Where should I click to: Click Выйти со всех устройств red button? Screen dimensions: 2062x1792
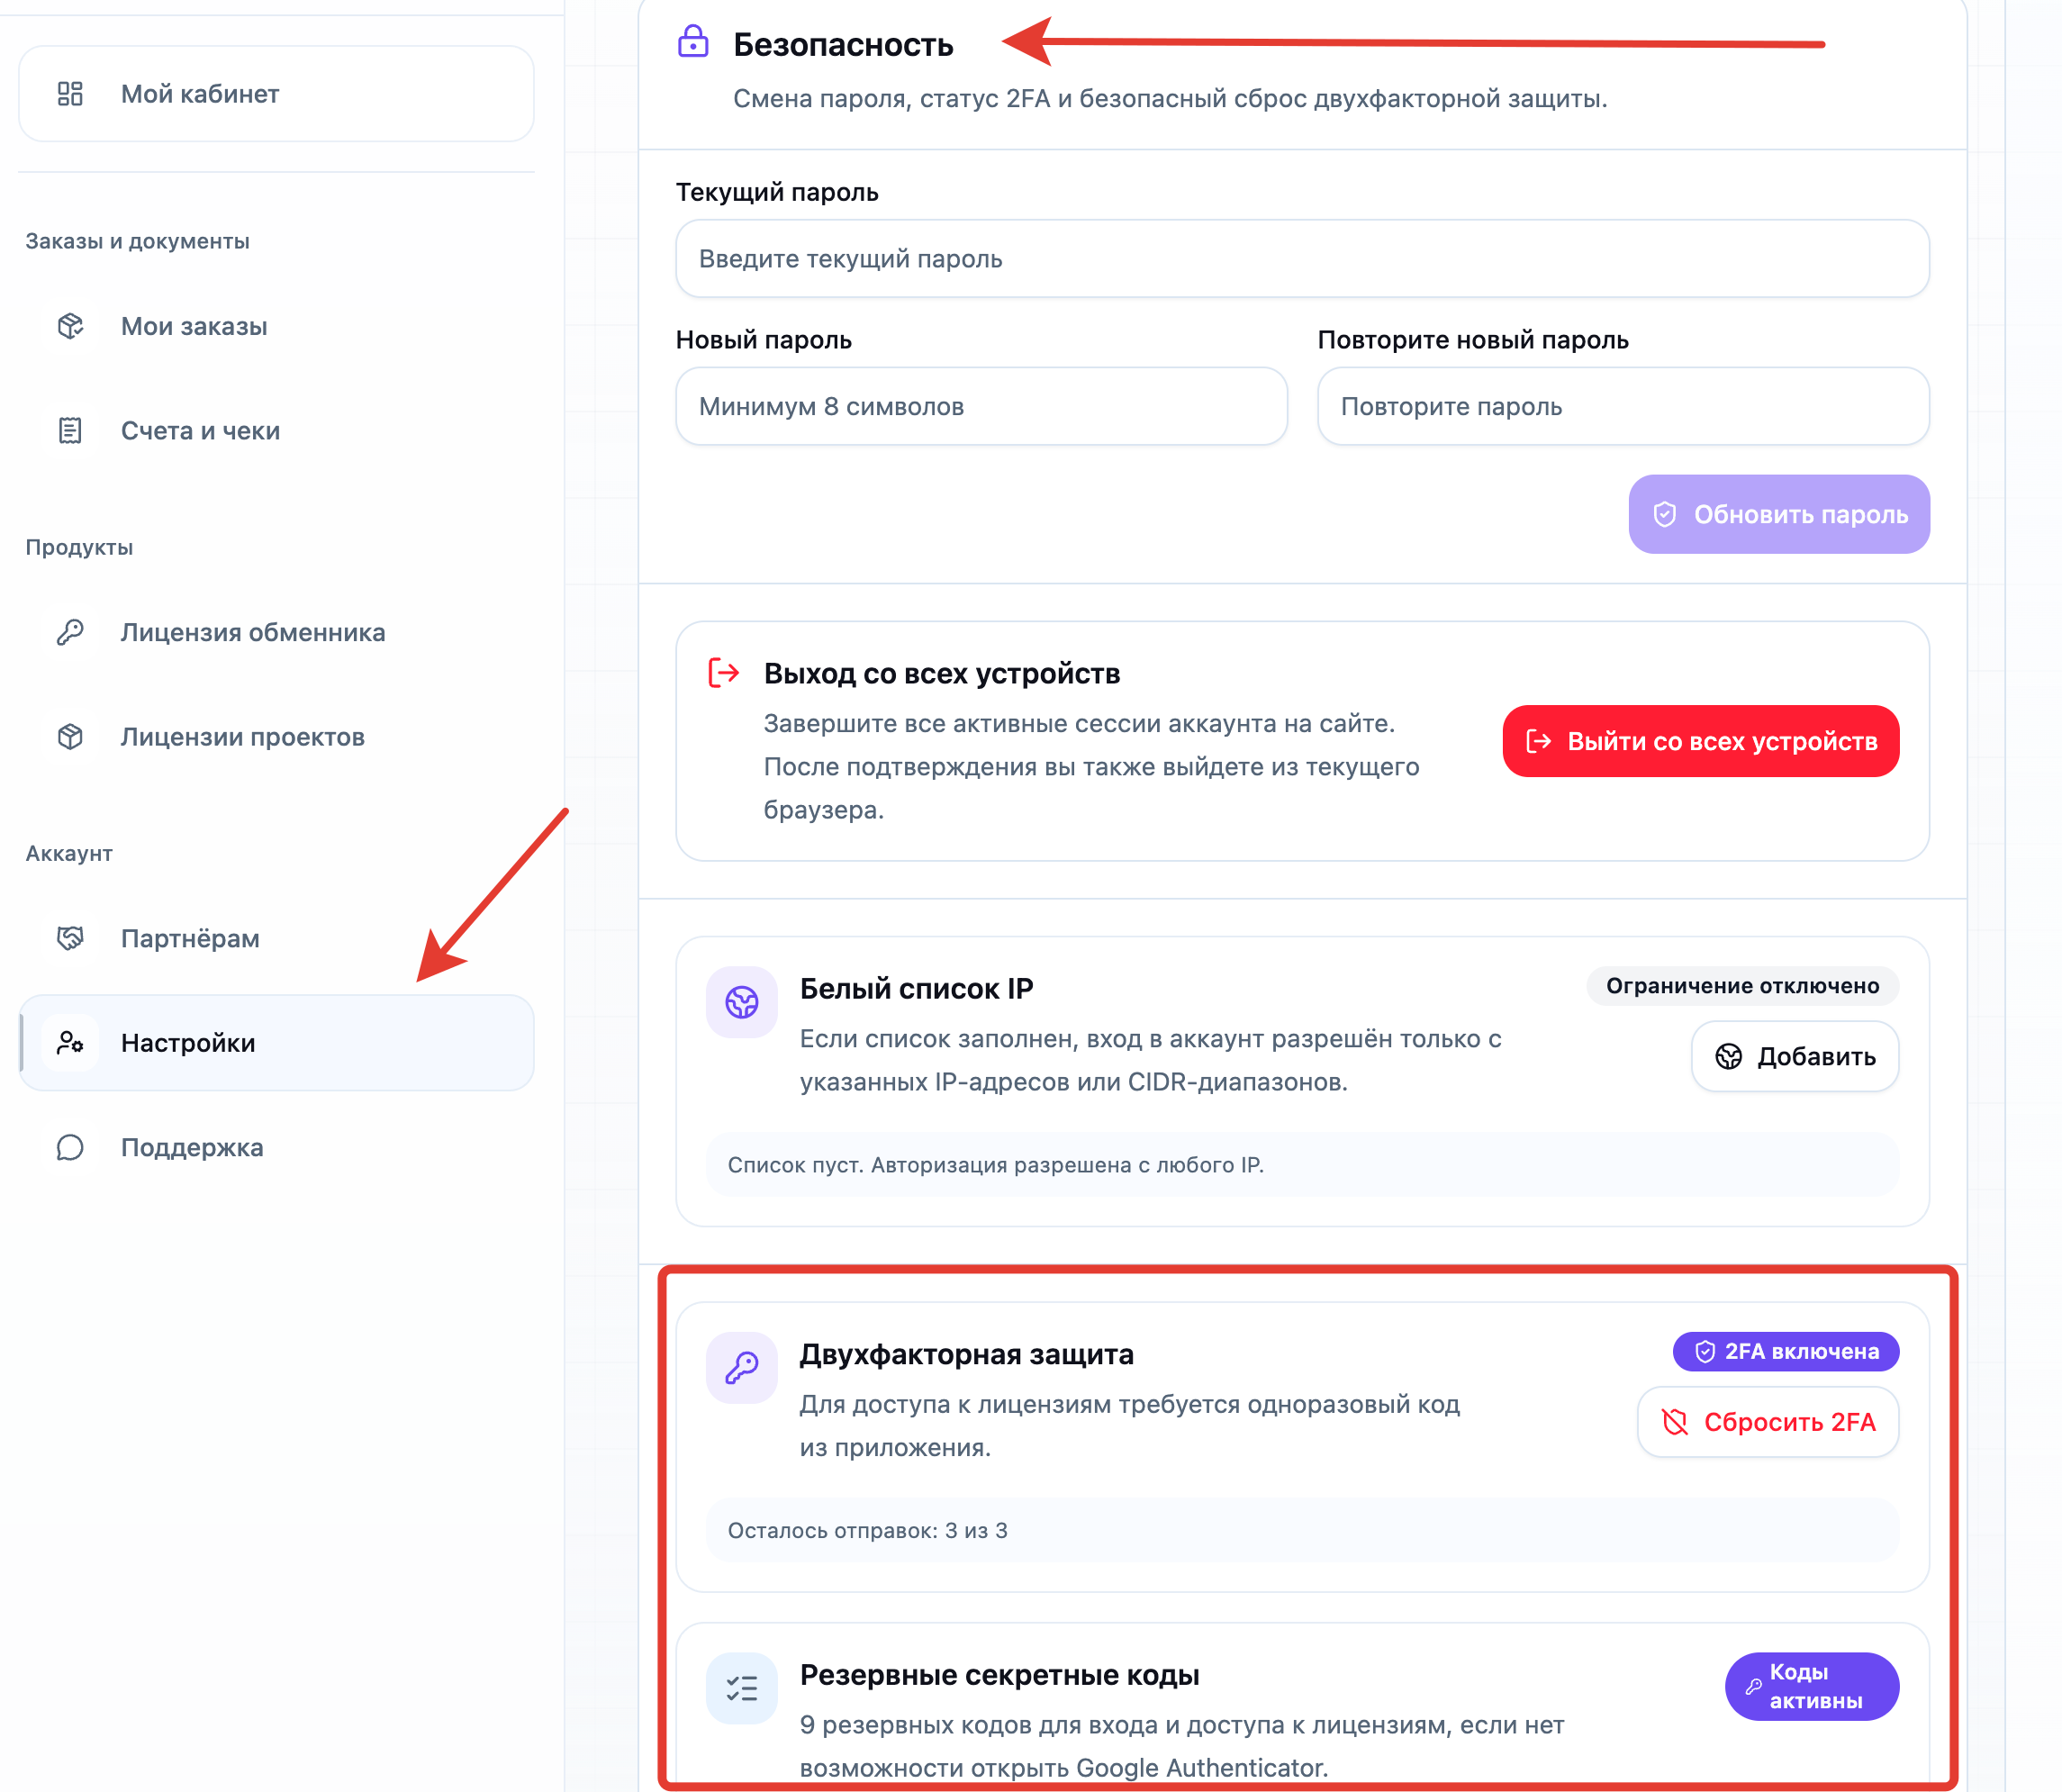[1700, 741]
